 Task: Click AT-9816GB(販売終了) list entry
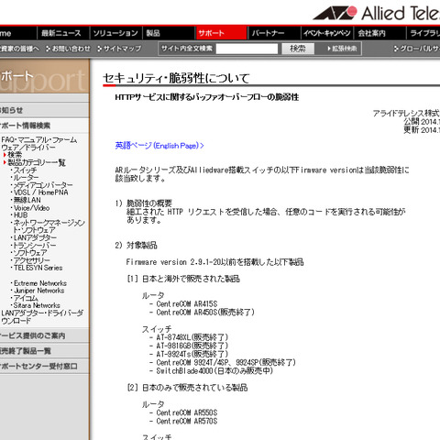click(192, 346)
